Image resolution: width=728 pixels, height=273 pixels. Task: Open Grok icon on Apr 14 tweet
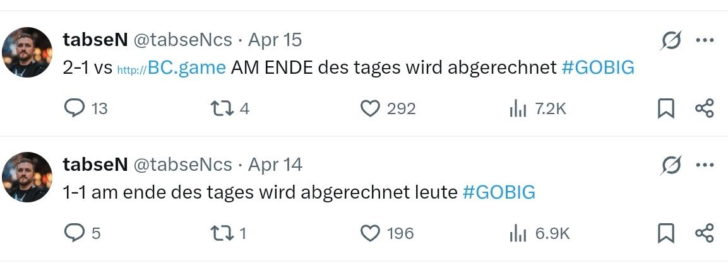tap(671, 165)
